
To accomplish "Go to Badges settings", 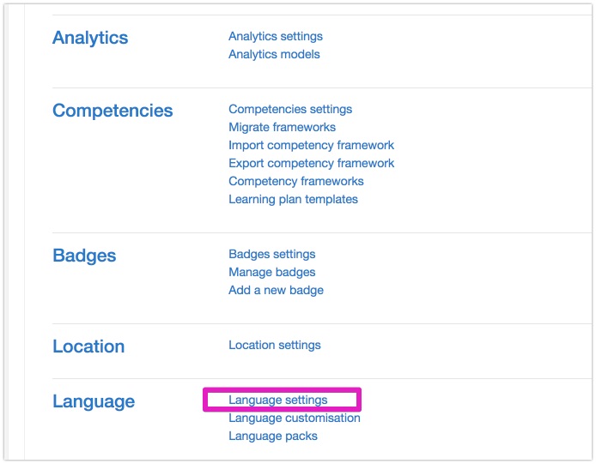I will point(271,254).
